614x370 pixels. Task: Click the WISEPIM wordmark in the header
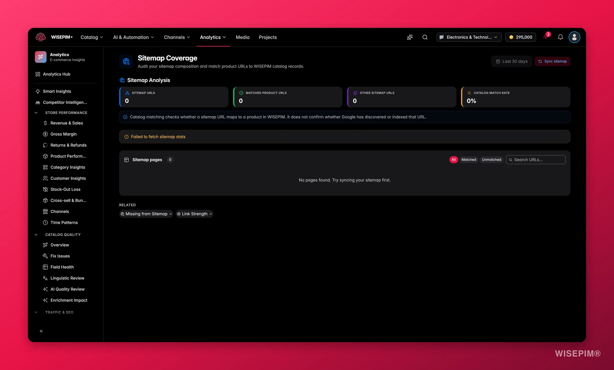point(62,37)
